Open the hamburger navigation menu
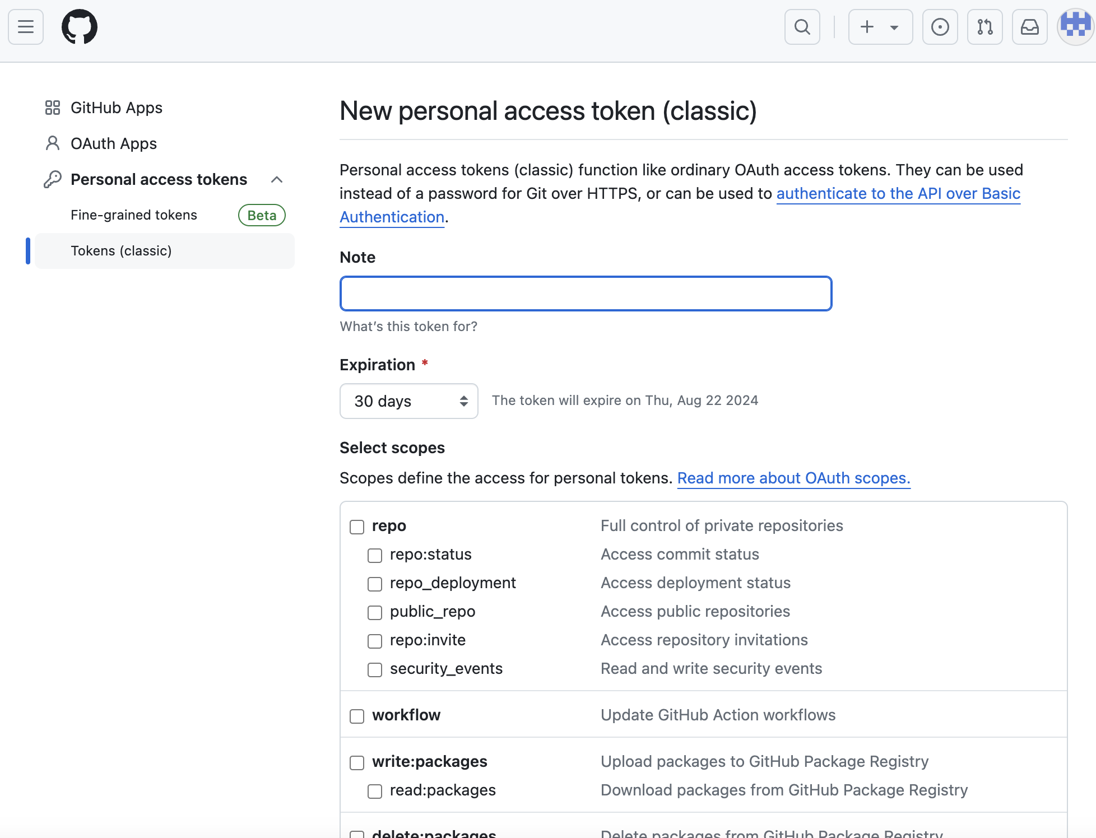The height and width of the screenshot is (838, 1096). 26,27
